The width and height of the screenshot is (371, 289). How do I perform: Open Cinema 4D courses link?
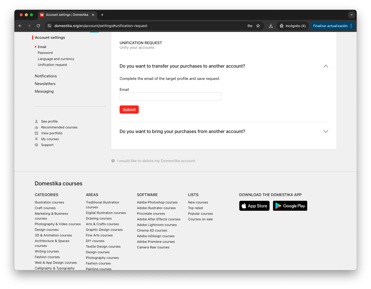[x=152, y=231]
